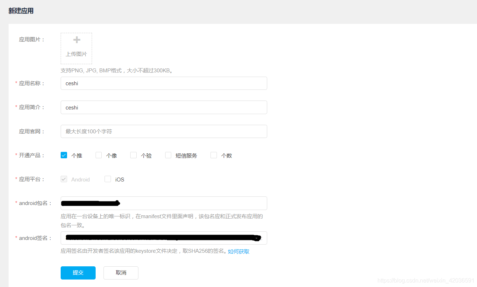Click the android签名 input field
The height and width of the screenshot is (287, 477).
click(x=164, y=238)
